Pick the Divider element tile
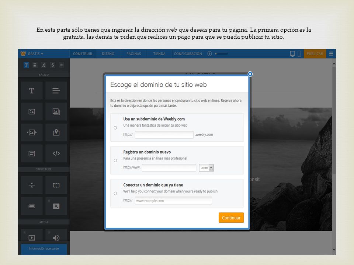354x265 pixels. point(32,185)
